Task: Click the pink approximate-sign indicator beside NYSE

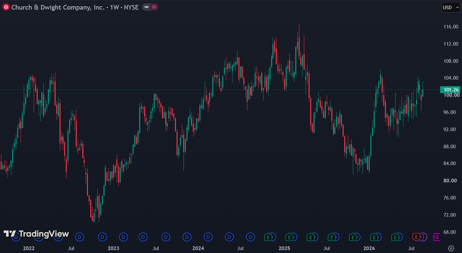Action: click(154, 7)
